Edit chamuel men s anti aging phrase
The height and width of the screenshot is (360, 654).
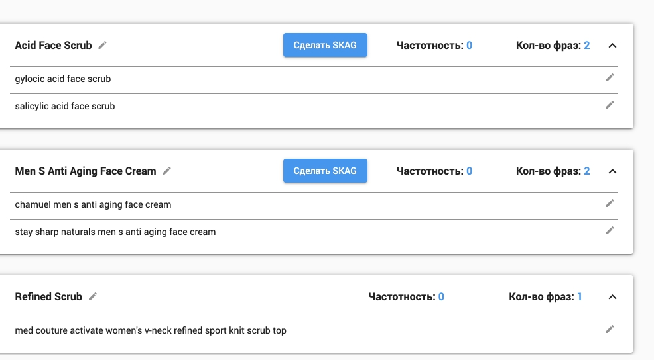[x=610, y=204]
